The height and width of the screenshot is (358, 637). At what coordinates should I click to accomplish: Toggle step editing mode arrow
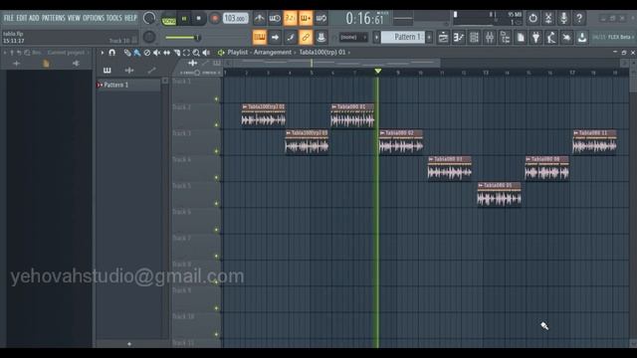[x=275, y=38]
